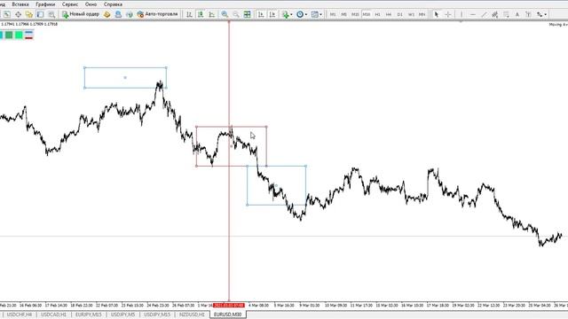Open the periodicity clock dropdown
The image size is (568, 319).
302,14
